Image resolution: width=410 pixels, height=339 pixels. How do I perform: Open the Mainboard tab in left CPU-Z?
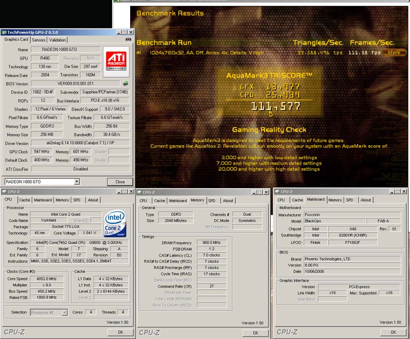pyautogui.click(x=43, y=200)
